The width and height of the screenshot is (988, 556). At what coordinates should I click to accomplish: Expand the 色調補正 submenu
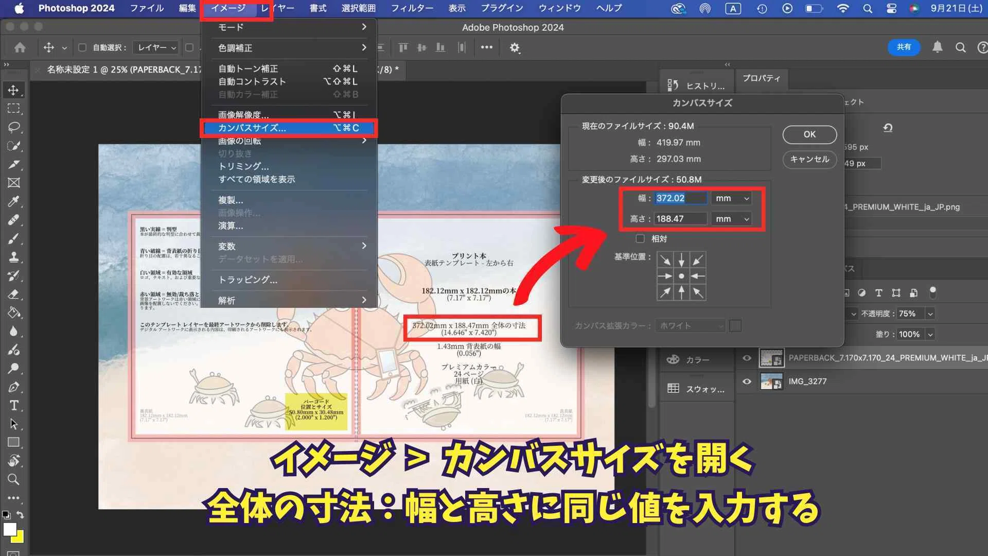[x=290, y=48]
